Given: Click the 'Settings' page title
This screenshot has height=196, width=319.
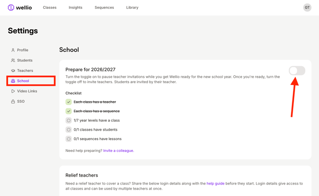Looking at the screenshot, I should click(23, 31).
